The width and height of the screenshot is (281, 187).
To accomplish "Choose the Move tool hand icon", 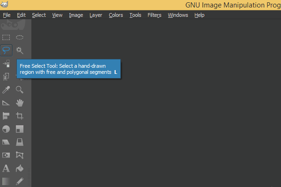I will (x=20, y=103).
